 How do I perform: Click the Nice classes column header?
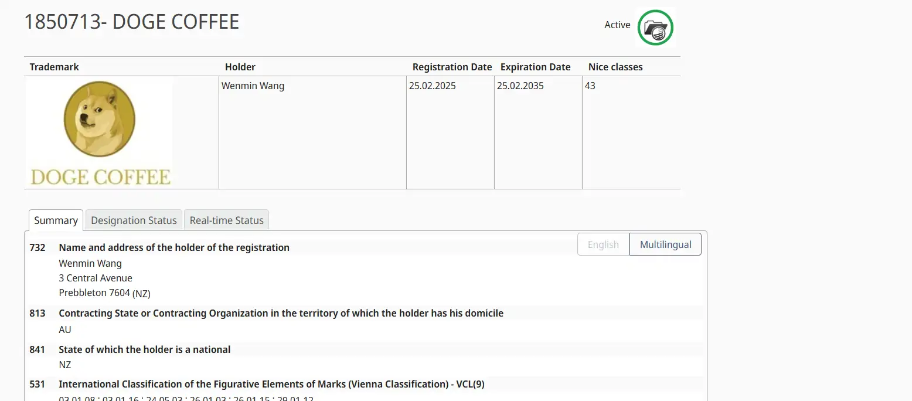(615, 67)
